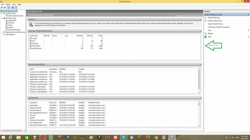The width and height of the screenshot is (250, 140).
Task: Click Open Saved Log action
Action: click(214, 18)
